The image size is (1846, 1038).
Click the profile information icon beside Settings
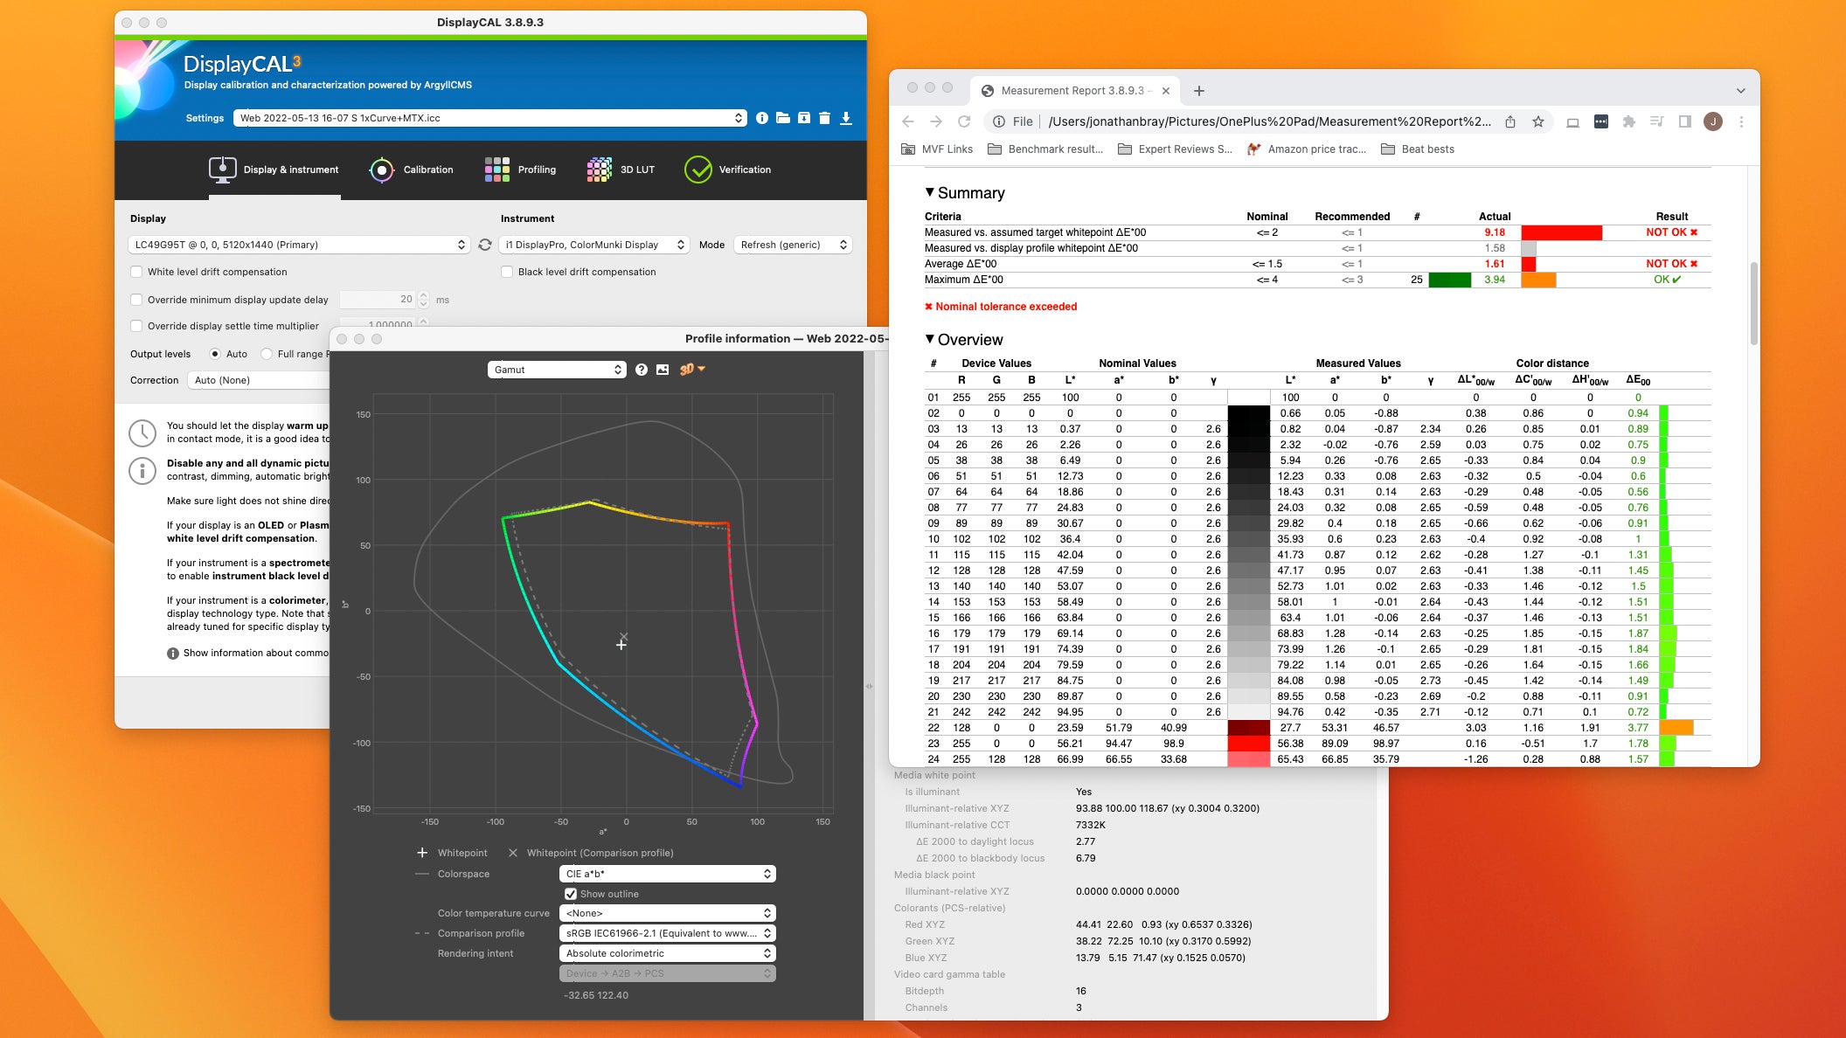762,118
